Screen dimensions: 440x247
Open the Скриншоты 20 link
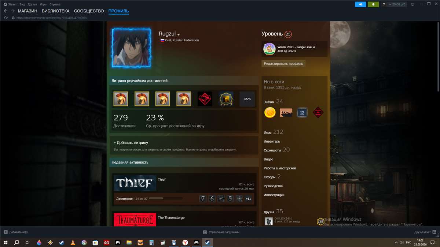click(x=276, y=150)
